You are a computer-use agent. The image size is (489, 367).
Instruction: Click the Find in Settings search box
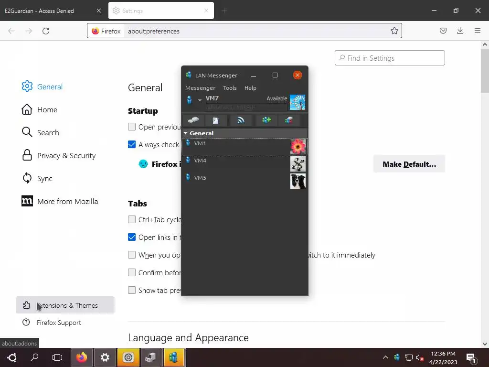pos(390,58)
